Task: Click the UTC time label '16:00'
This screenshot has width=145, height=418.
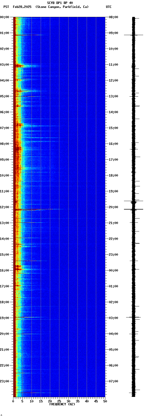Action: pyautogui.click(x=113, y=144)
